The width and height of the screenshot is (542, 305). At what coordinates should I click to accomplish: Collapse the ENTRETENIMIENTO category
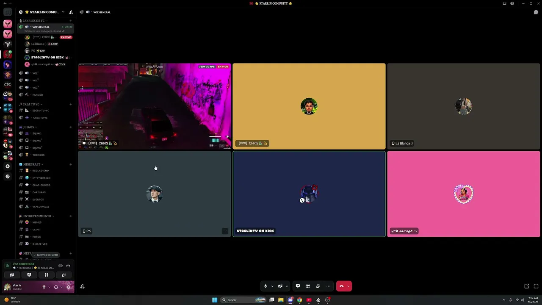(37, 216)
